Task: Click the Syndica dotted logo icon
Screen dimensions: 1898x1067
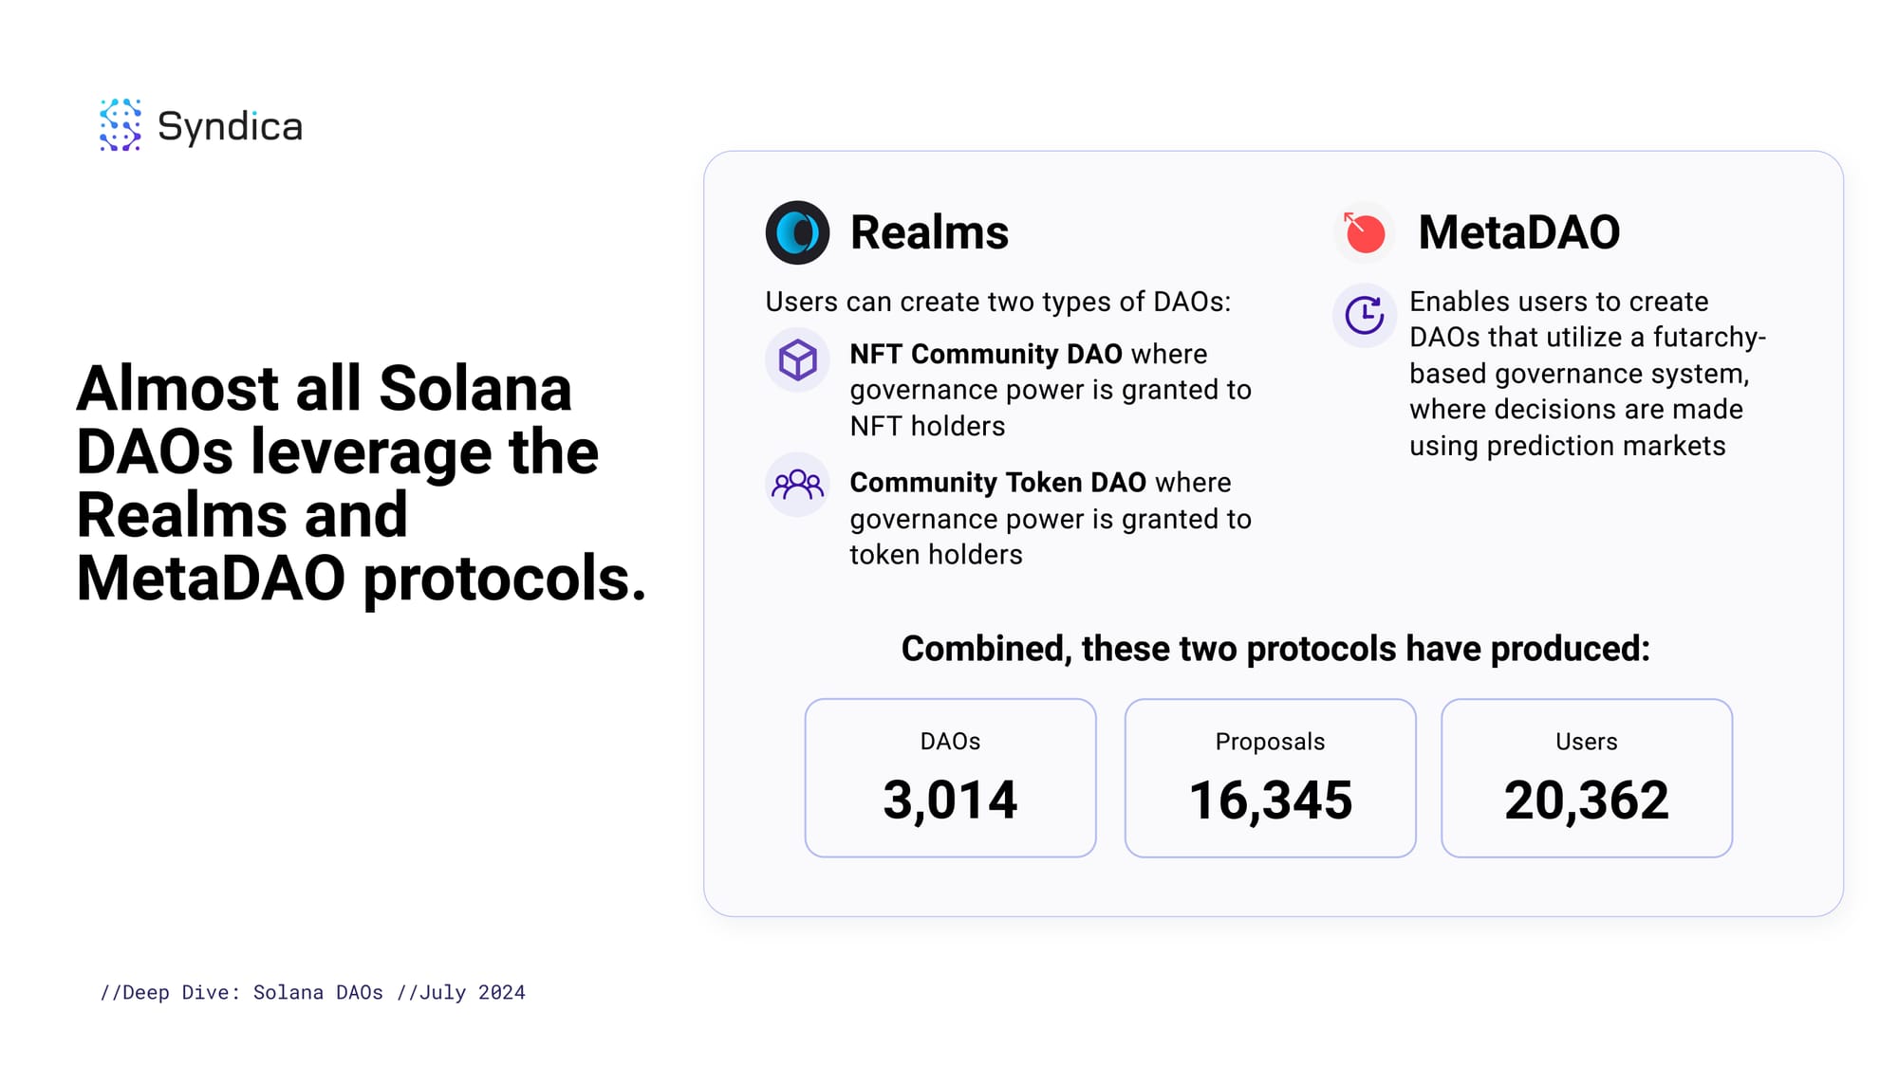Action: [121, 125]
